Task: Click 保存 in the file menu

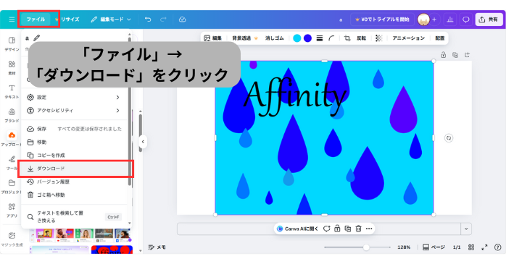Action: (73, 129)
